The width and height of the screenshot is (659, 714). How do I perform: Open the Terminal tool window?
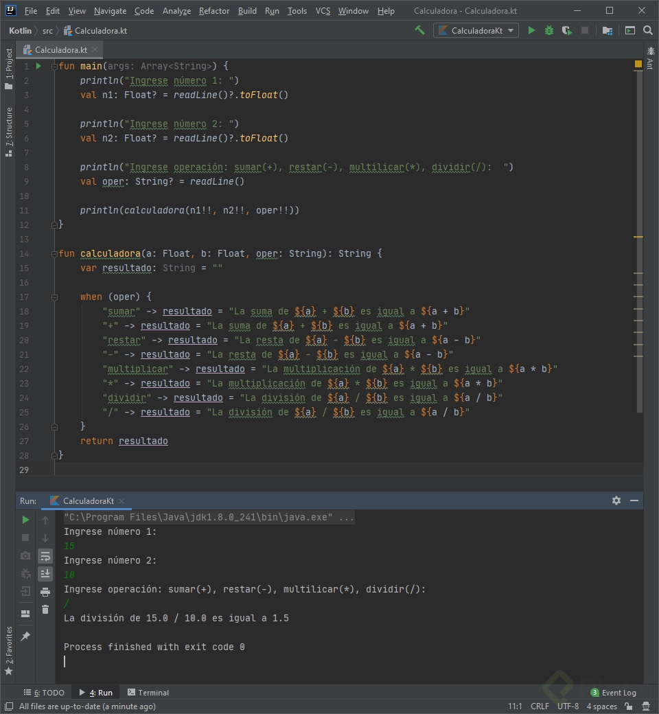pyautogui.click(x=148, y=693)
